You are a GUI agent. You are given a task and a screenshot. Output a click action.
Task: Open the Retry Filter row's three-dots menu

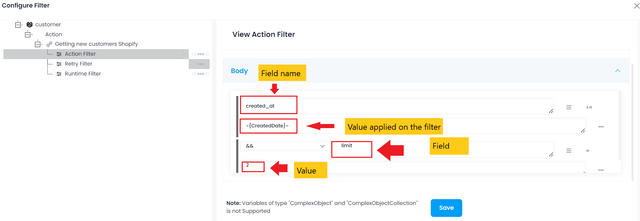200,64
